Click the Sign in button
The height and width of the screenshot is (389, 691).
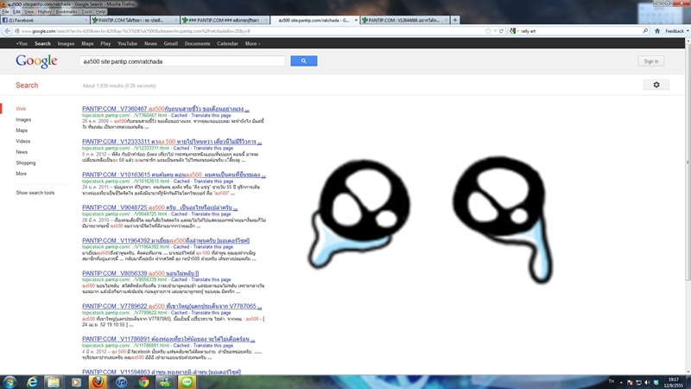coord(651,61)
